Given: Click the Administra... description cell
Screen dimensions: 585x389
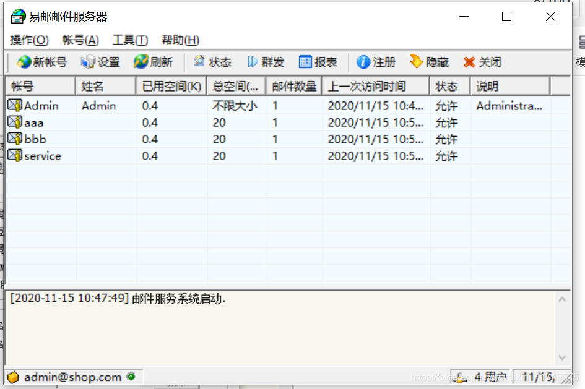Looking at the screenshot, I should click(509, 106).
